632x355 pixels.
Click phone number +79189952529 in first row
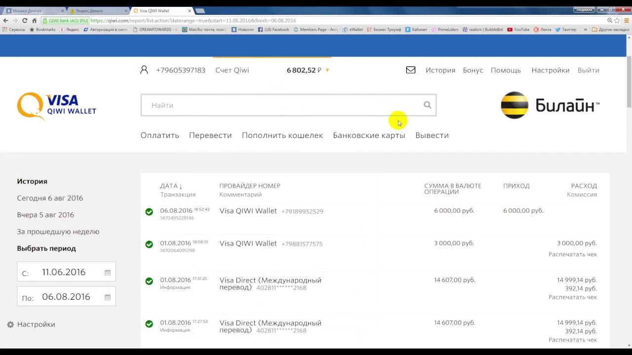pos(302,212)
